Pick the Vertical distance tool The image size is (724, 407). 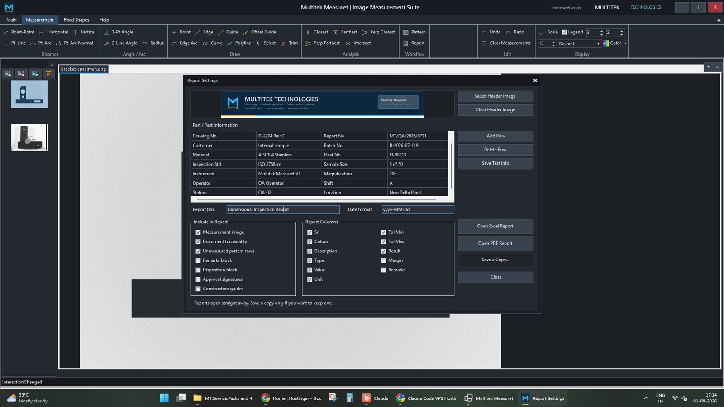84,32
